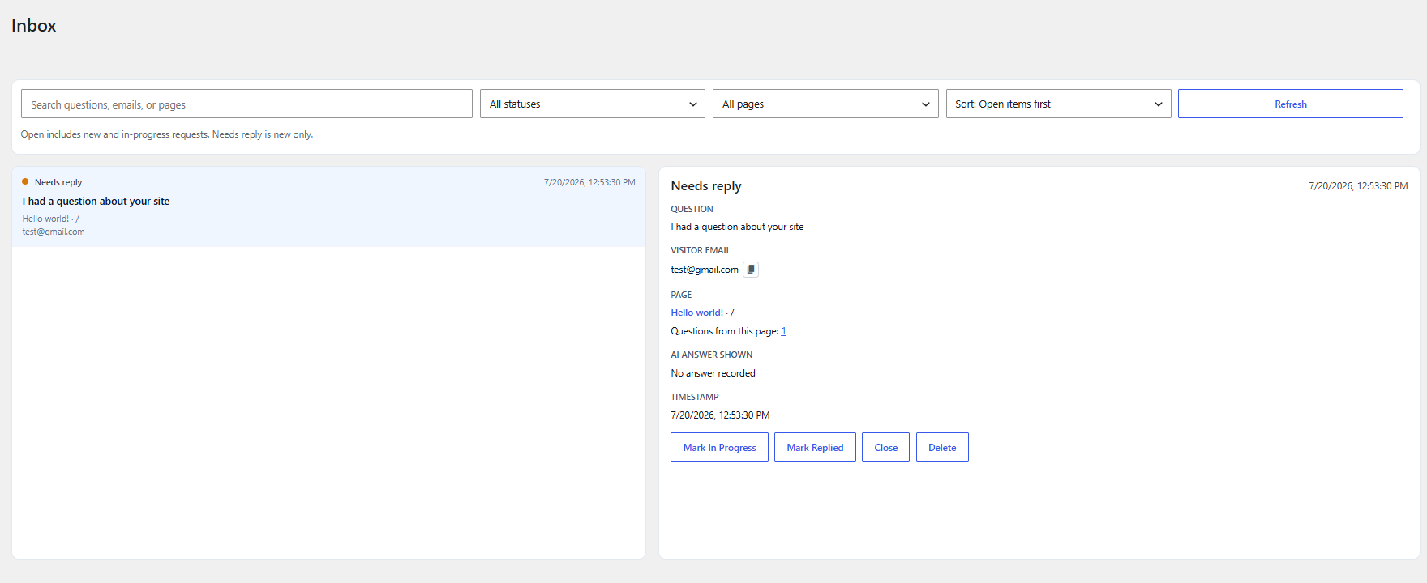1427x583 pixels.
Task: Open the All pages filter dropdown
Action: pos(825,104)
